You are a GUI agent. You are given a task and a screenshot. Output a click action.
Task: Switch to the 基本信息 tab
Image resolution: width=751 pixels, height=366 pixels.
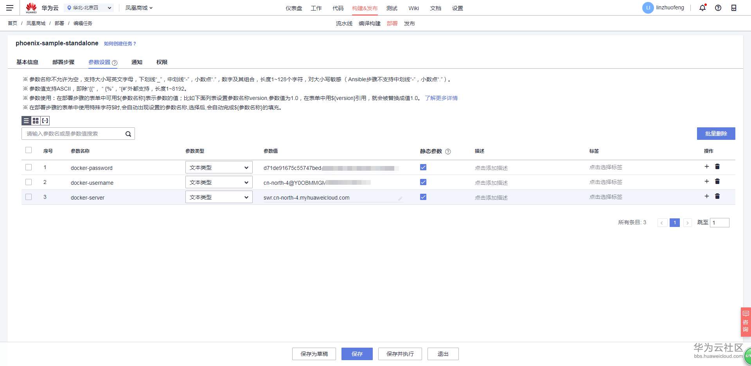click(27, 62)
